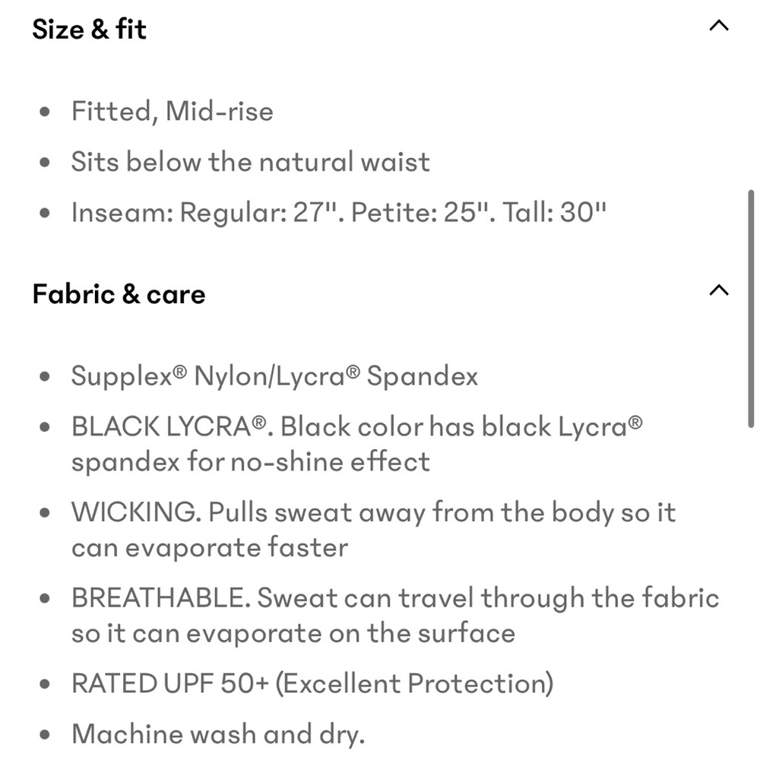Click the chevron next to Size & fit

tap(717, 25)
